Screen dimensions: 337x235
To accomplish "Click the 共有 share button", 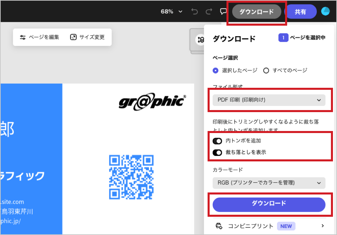I will (x=301, y=11).
